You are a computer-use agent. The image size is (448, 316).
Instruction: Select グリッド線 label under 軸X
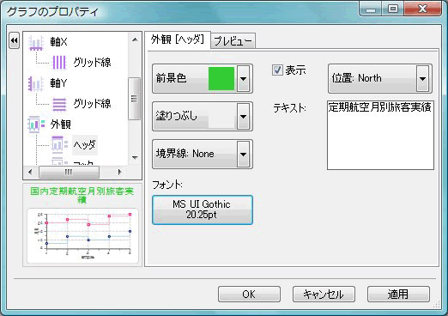coord(92,62)
